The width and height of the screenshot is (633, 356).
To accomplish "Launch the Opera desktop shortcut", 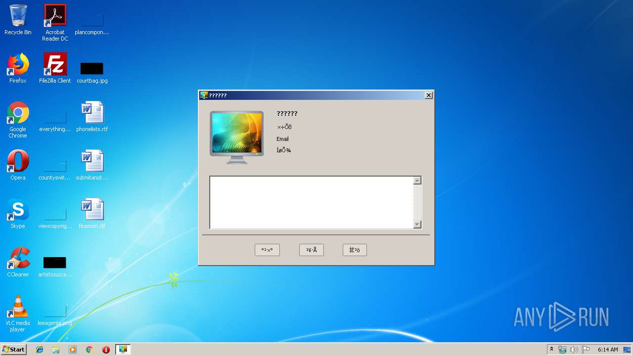I will pos(18,165).
